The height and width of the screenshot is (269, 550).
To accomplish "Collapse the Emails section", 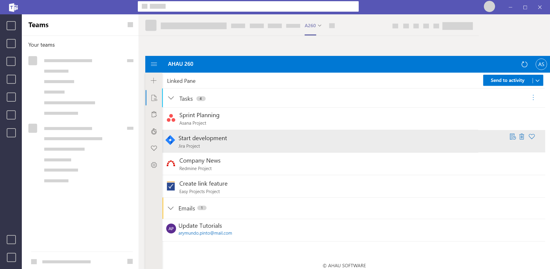I will [171, 208].
